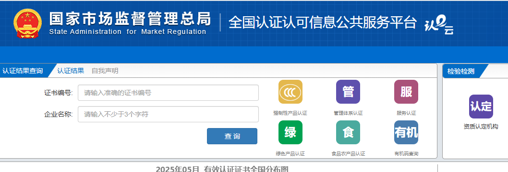This screenshot has height=172, width=508.
Task: Open the 食品农产品认证 text link
Action: 348,154
